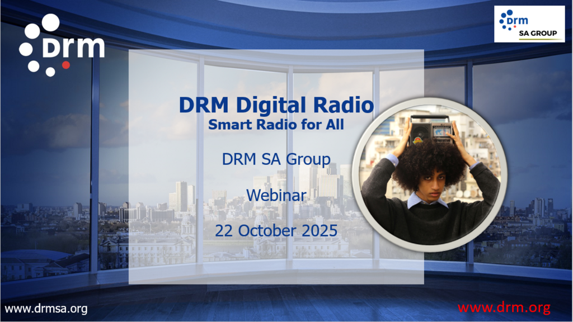This screenshot has height=322, width=573.
Task: Select the "Smart Radio for All" subtitle
Action: (276, 125)
